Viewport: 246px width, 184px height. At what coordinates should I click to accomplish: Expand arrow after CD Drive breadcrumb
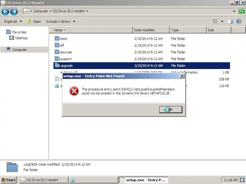87,11
